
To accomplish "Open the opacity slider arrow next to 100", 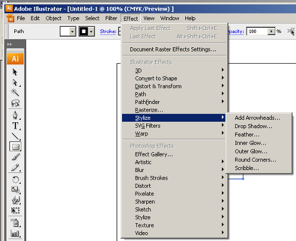I will click(x=271, y=31).
